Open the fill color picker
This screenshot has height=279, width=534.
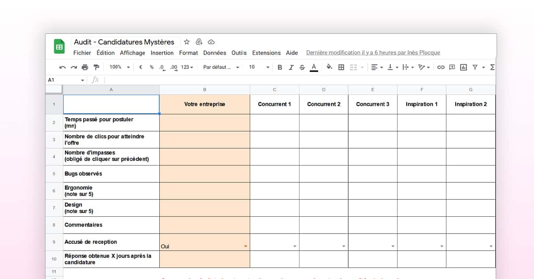click(329, 67)
